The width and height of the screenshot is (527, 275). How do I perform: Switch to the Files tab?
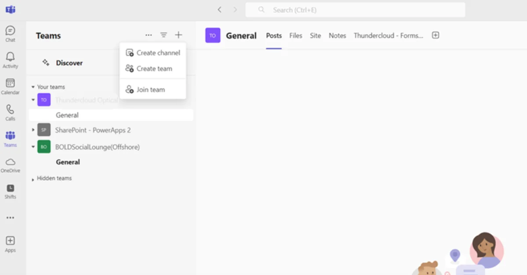(x=296, y=36)
